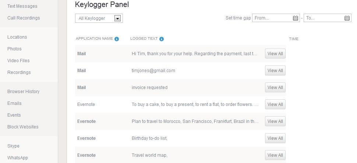Screen dimensions: 357x163
Task: Click the From time gap input field
Action: (x=276, y=18)
